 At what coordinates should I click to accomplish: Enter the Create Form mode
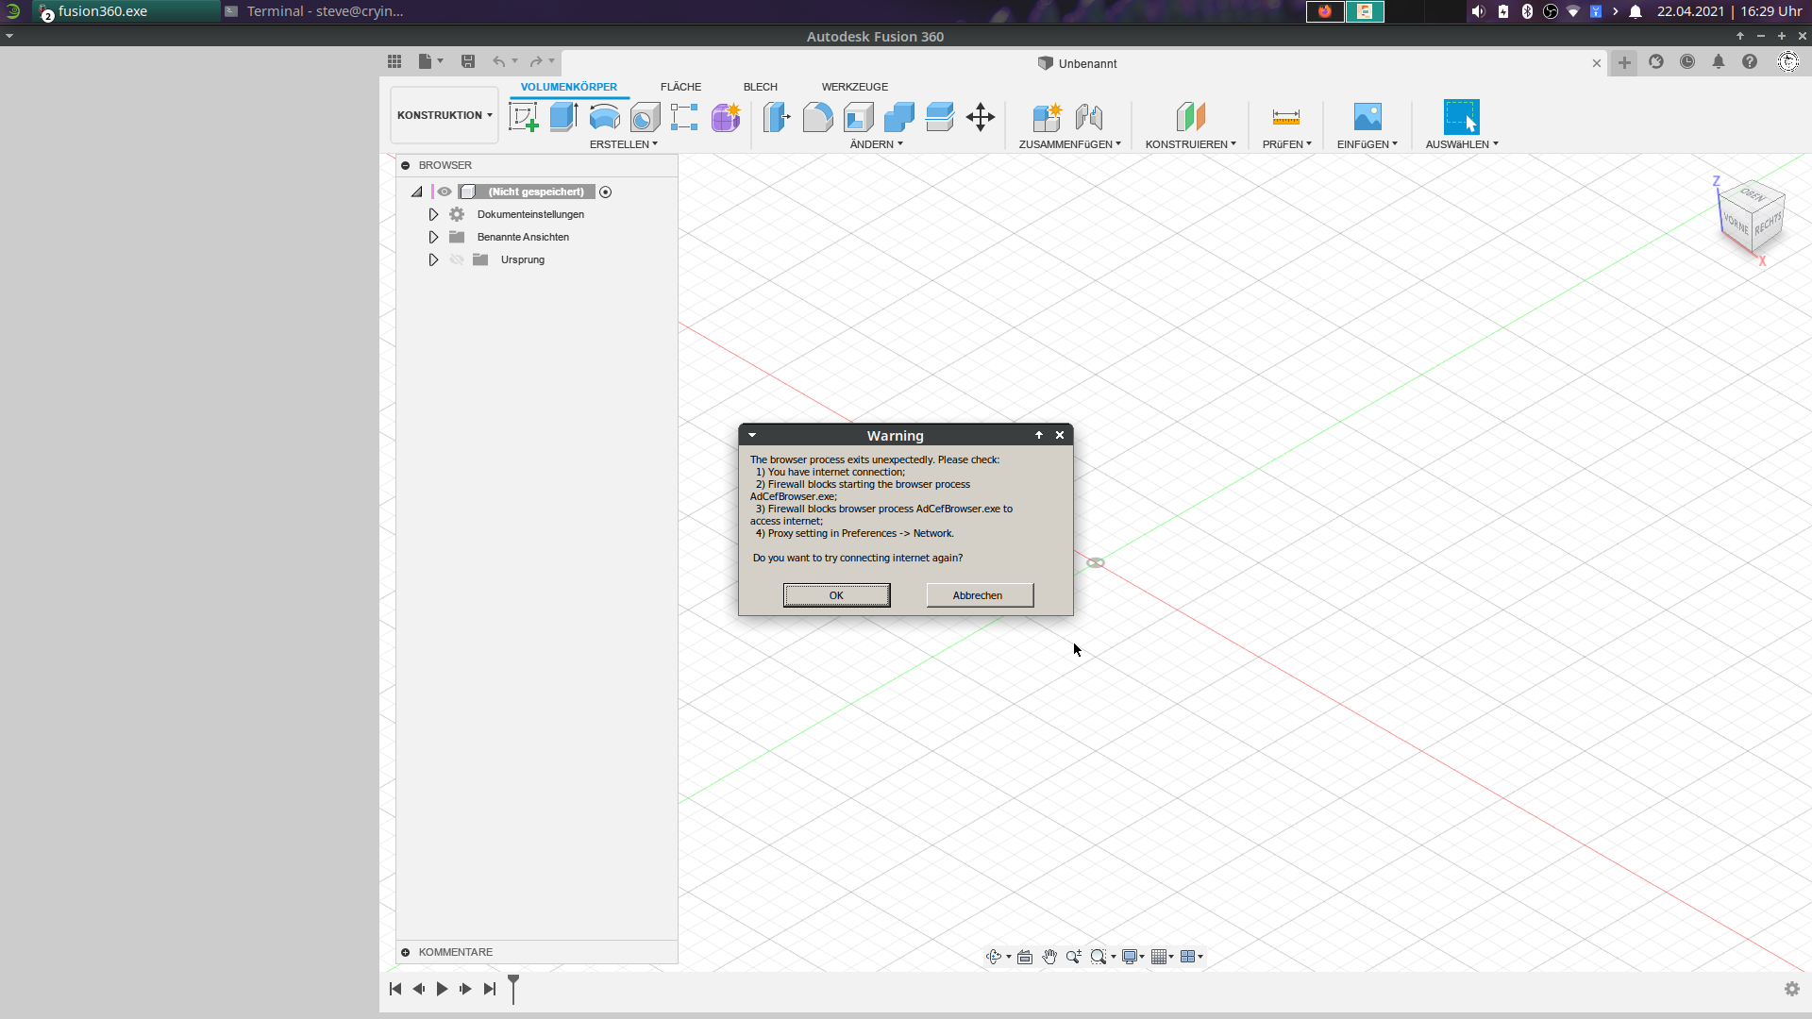(x=725, y=117)
